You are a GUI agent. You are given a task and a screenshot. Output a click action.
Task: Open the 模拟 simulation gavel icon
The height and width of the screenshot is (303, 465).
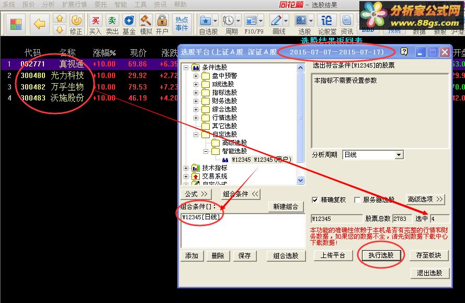(145, 25)
